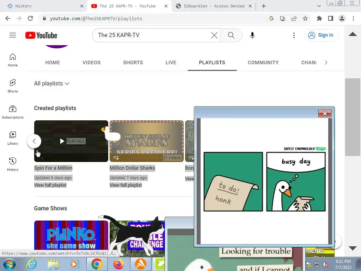Open Shorts in the YouTube sidebar

tap(13, 86)
